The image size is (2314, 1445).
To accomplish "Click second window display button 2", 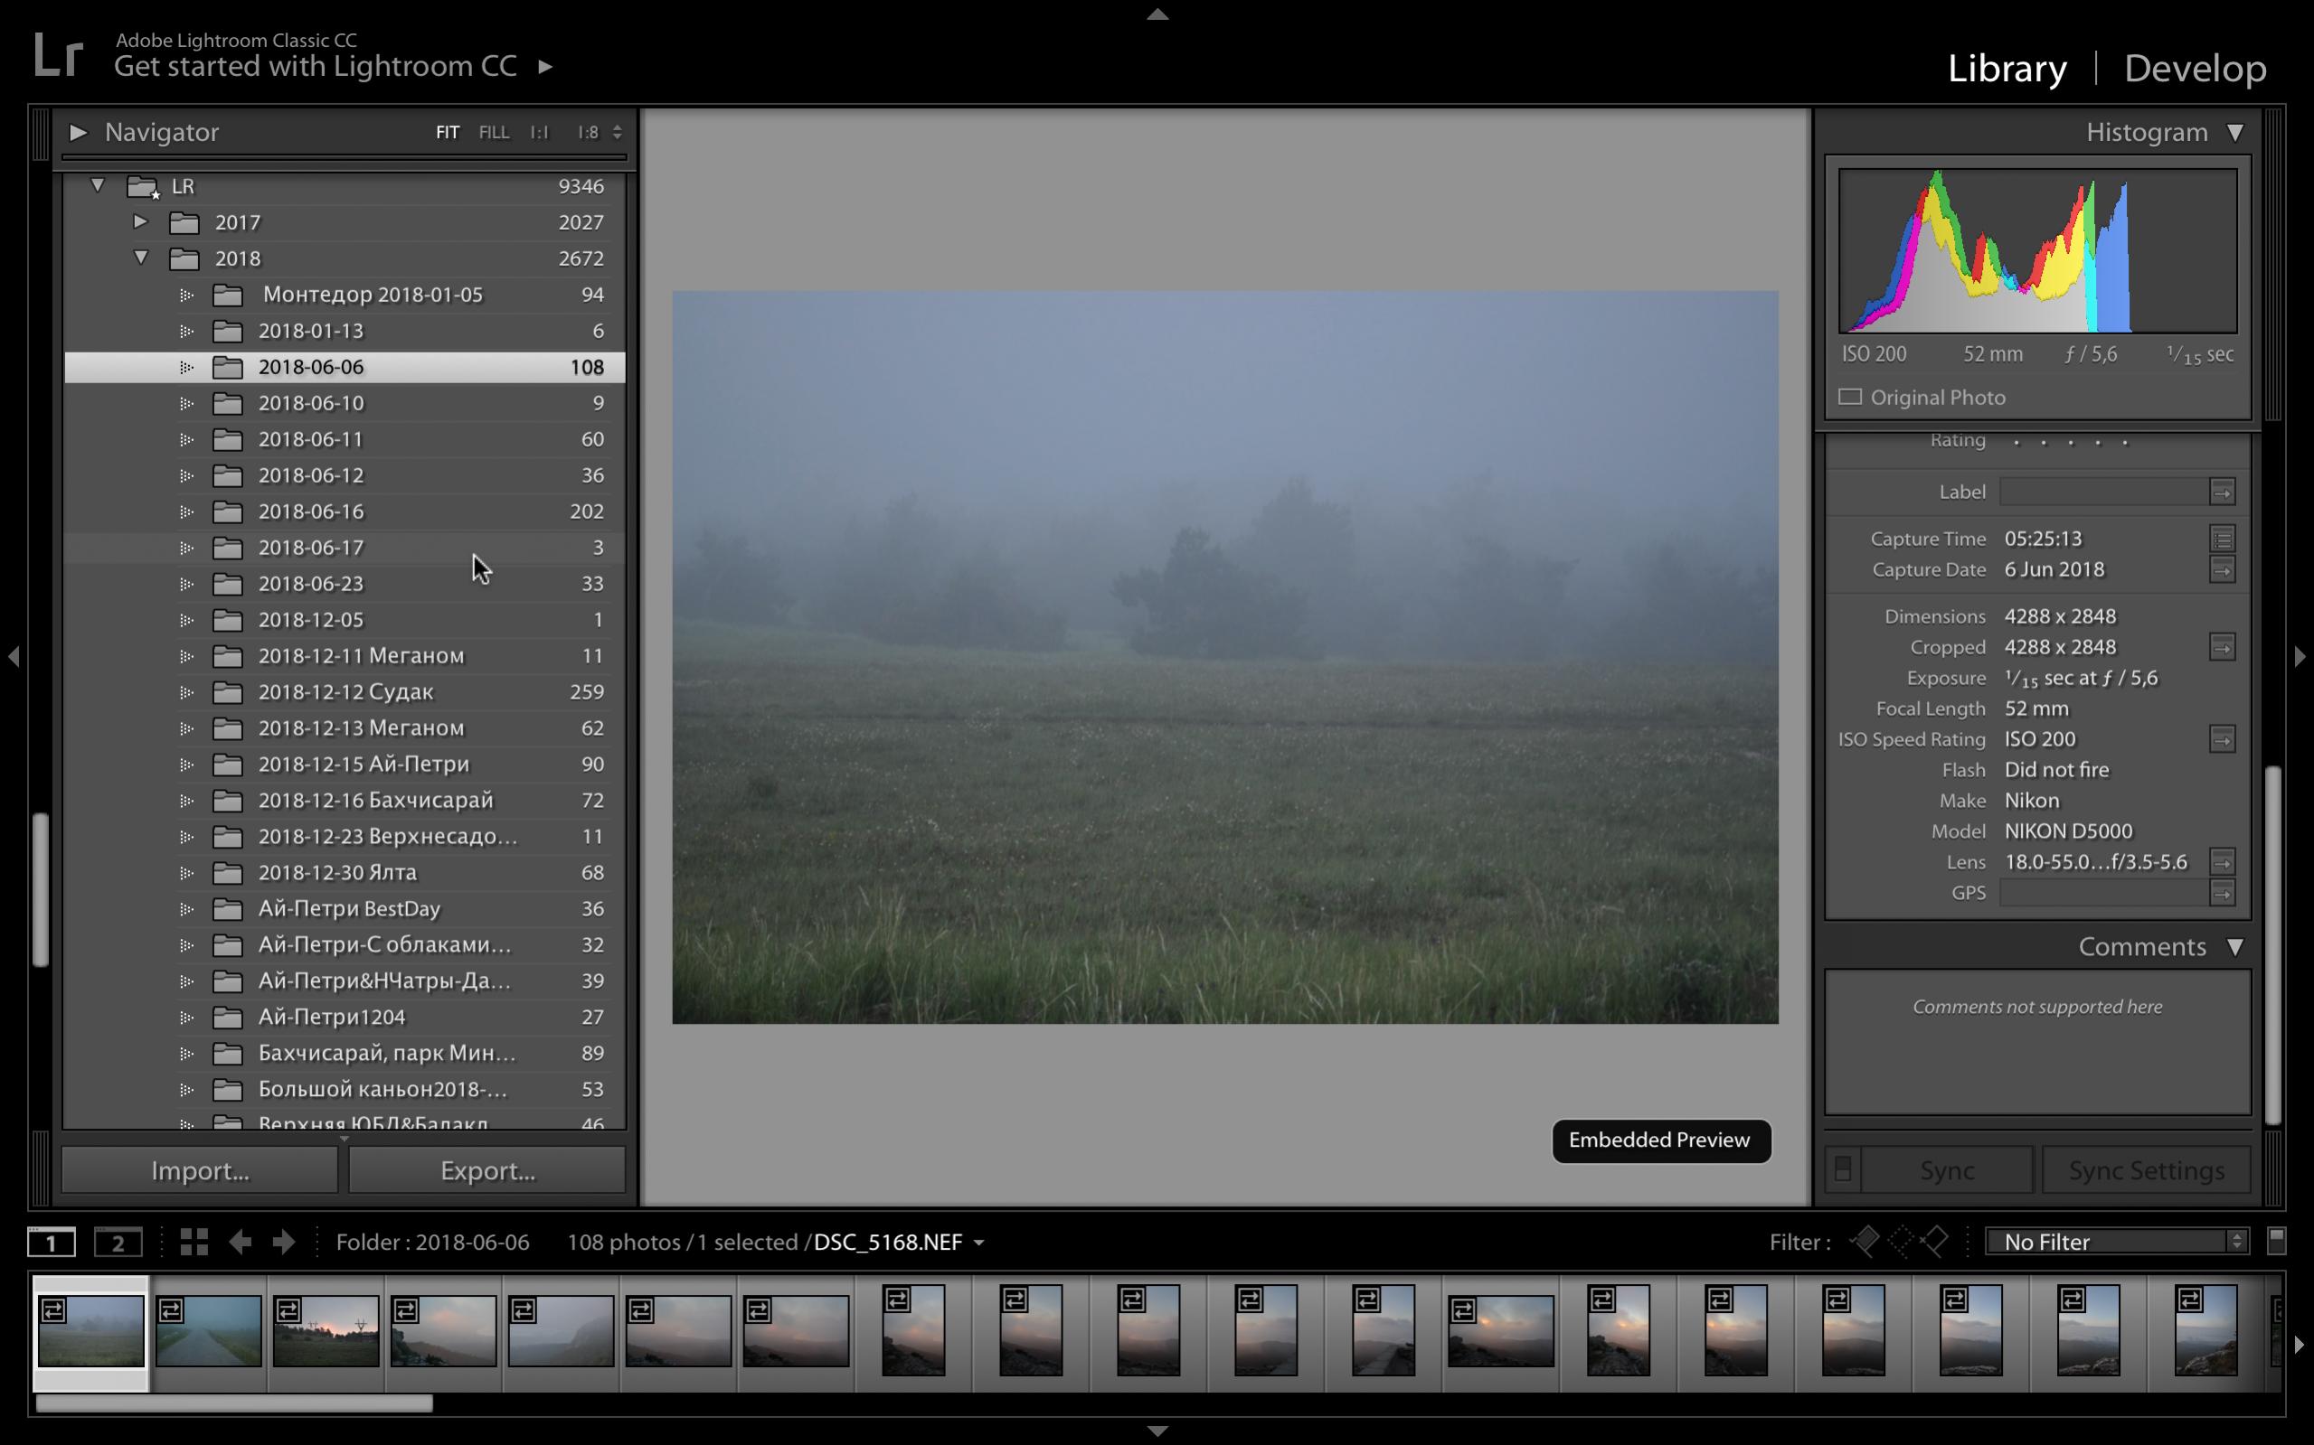I will pyautogui.click(x=118, y=1242).
